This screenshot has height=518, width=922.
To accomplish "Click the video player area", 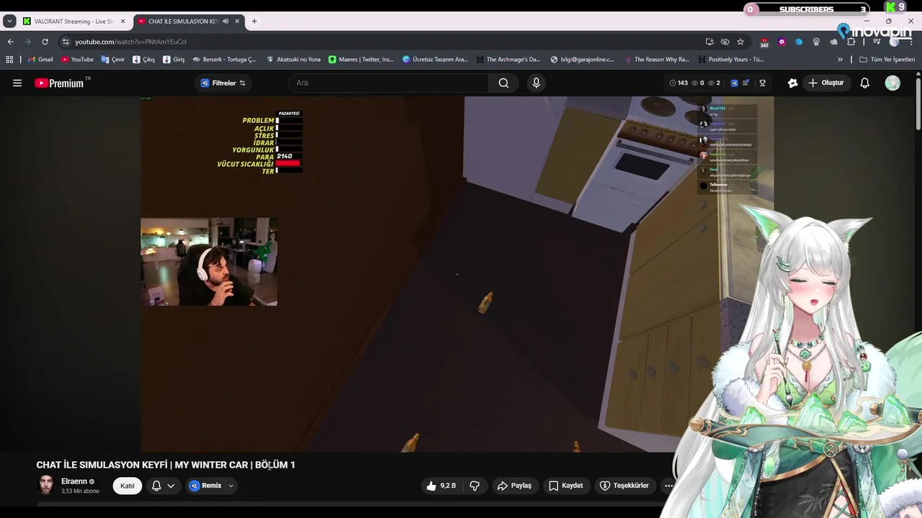I will [x=457, y=274].
